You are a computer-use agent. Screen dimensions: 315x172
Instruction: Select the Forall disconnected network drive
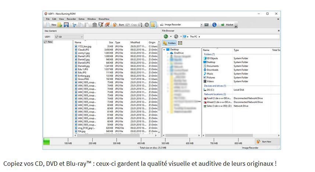(x=217, y=98)
